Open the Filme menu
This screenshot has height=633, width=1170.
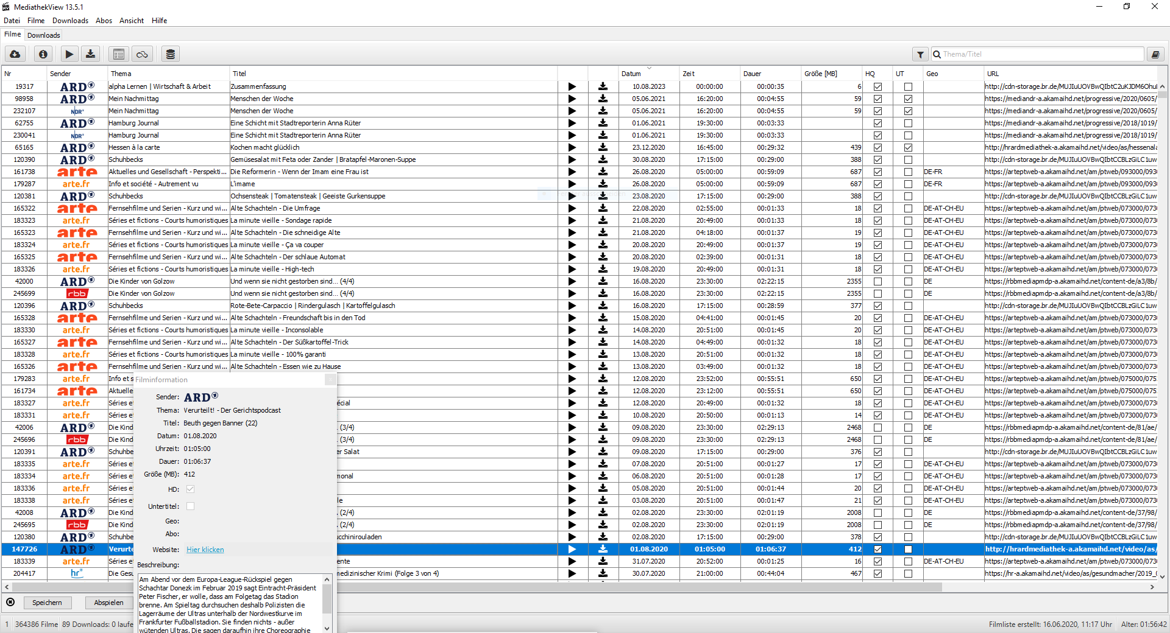[x=36, y=21]
